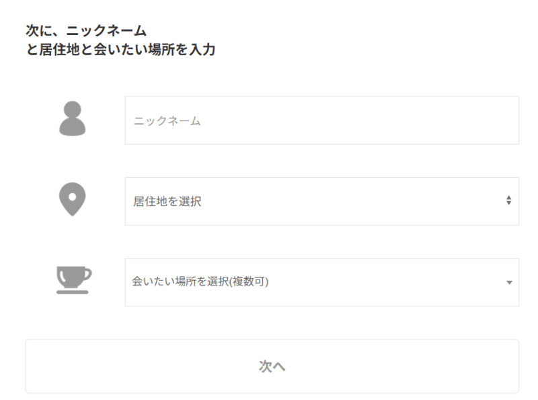Select the head of the user icon
The image size is (538, 400).
click(x=73, y=110)
